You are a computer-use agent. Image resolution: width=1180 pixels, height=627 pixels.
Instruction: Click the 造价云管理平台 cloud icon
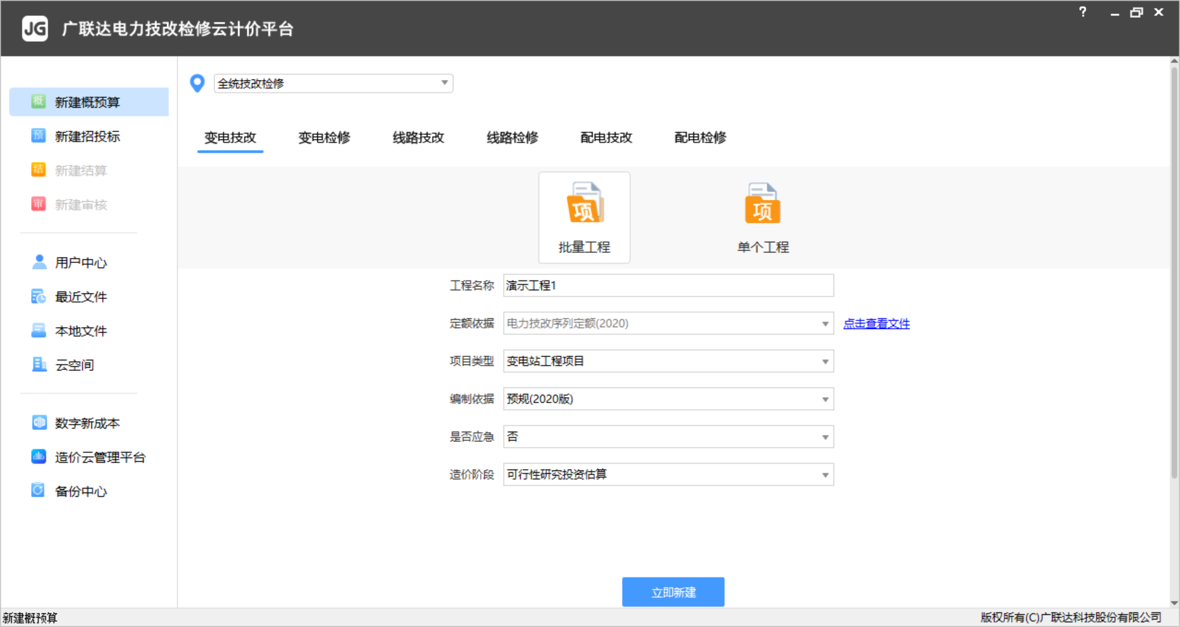(x=39, y=456)
